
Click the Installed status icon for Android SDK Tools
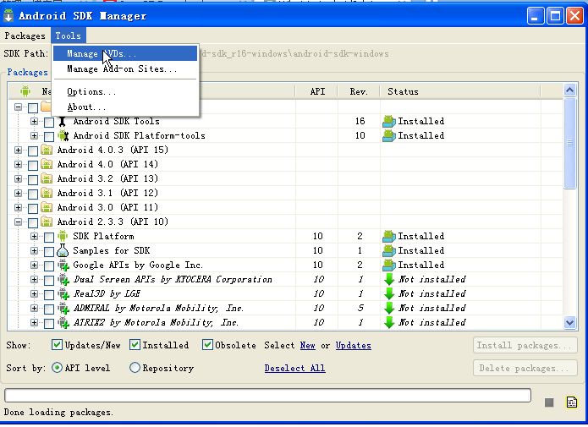pyautogui.click(x=389, y=122)
